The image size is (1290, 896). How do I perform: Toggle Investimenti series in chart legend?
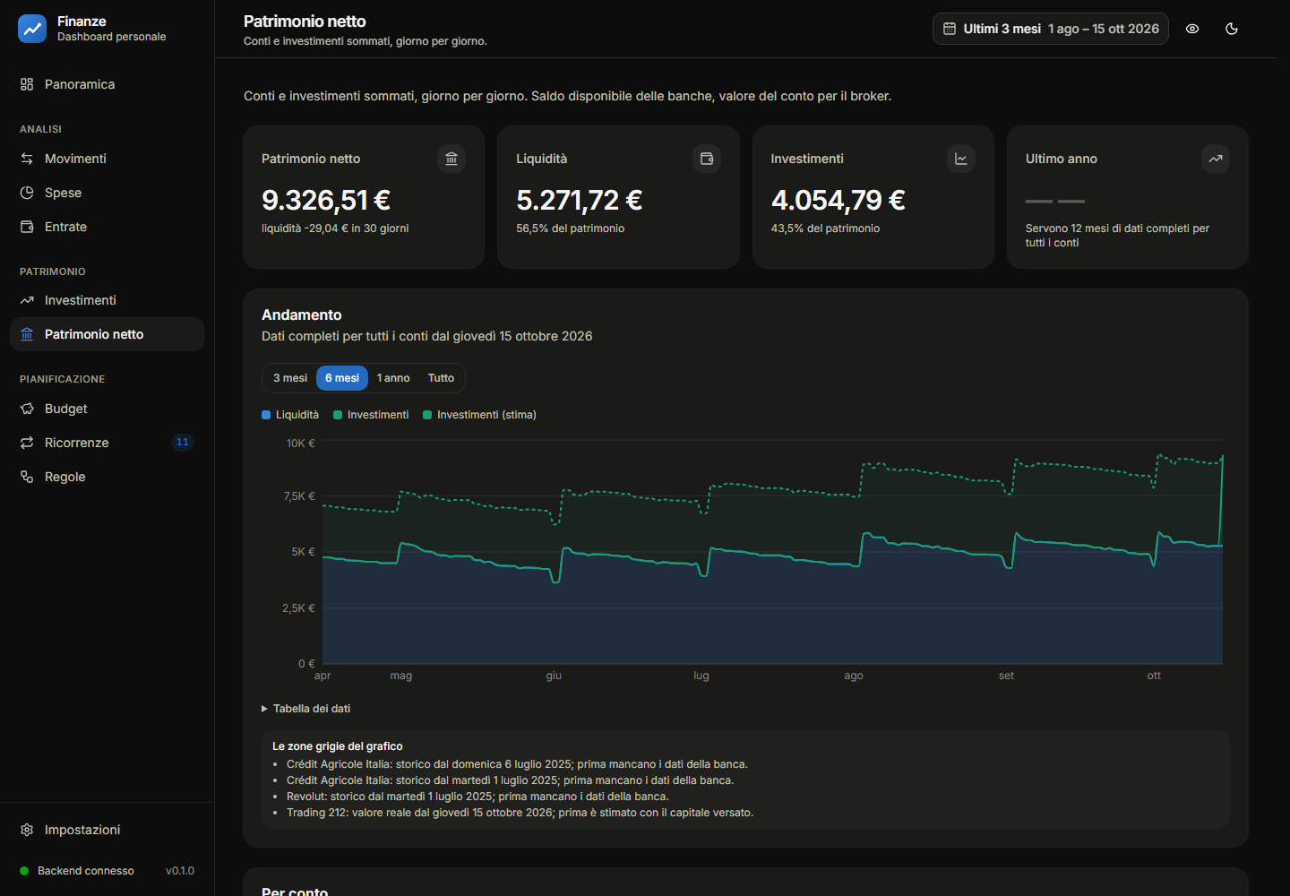tap(371, 415)
